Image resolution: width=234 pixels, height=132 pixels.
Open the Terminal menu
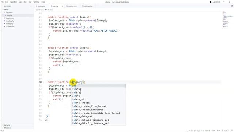37,2
